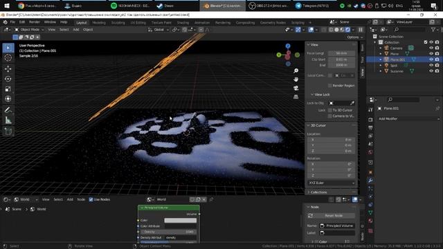Open the Options dropdown in viewport
Screen dimensions: 443x249
point(355,37)
